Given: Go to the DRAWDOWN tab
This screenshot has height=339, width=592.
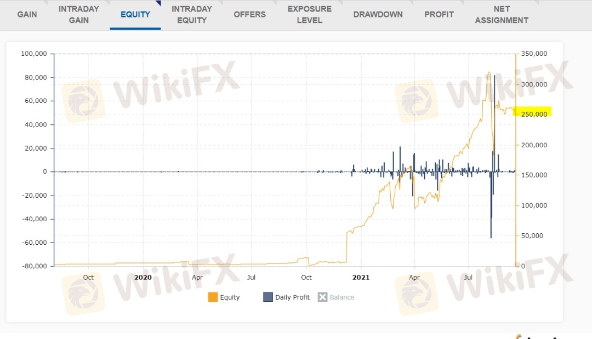Looking at the screenshot, I should (x=378, y=14).
